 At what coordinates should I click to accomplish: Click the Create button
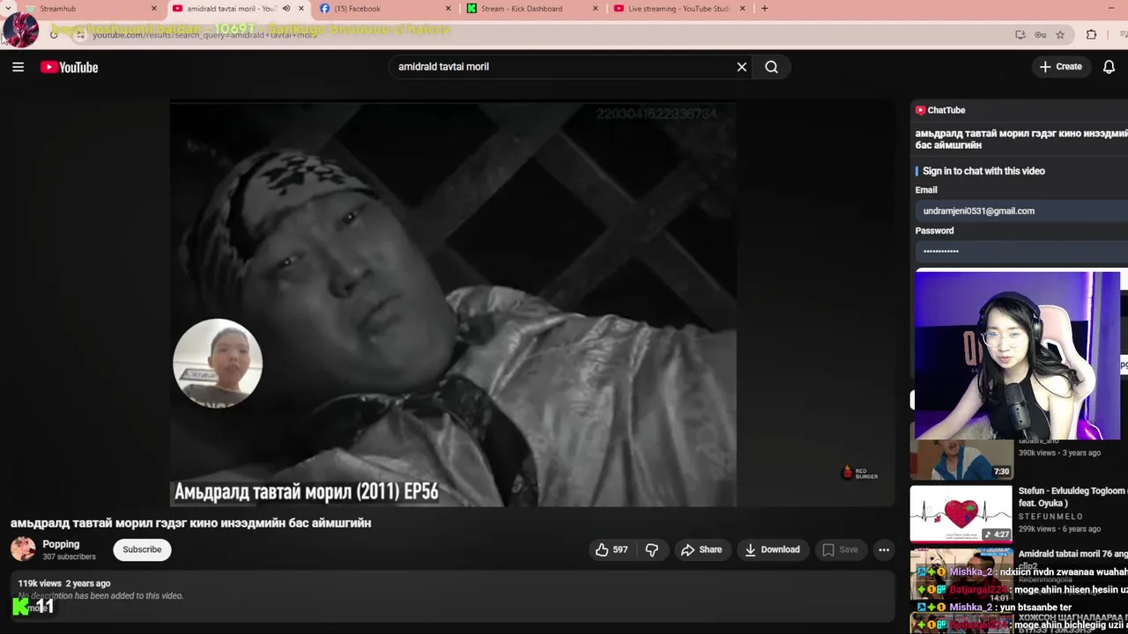1061,67
